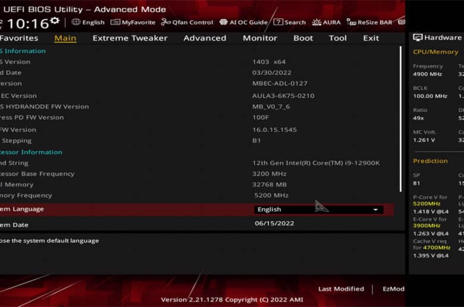The width and height of the screenshot is (464, 307).
Task: Click the AMI version copyright line
Action: pyautogui.click(x=232, y=300)
